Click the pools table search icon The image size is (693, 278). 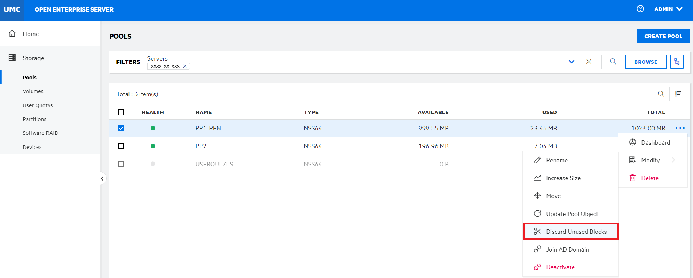tap(661, 94)
